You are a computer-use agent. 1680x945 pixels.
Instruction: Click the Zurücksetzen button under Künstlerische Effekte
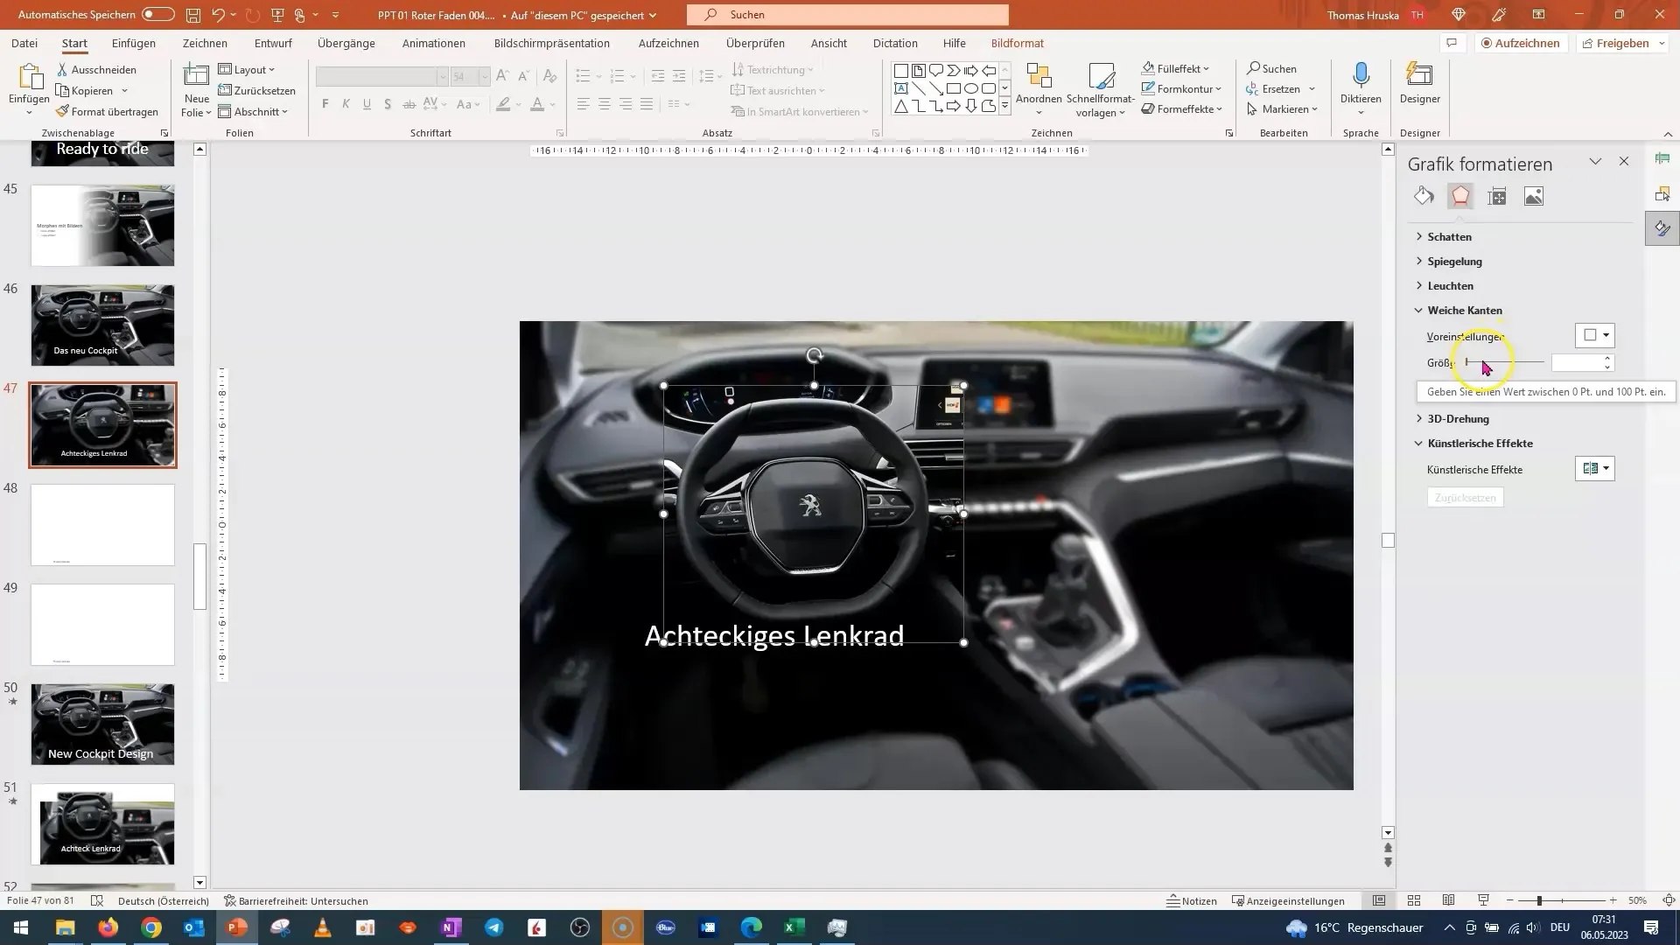click(x=1466, y=497)
